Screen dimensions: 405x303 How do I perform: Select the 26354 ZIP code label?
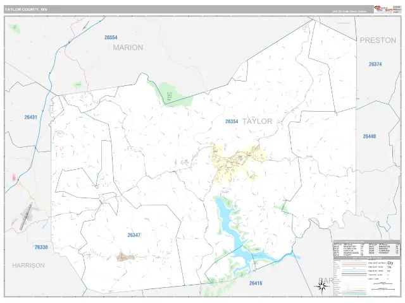(232, 121)
